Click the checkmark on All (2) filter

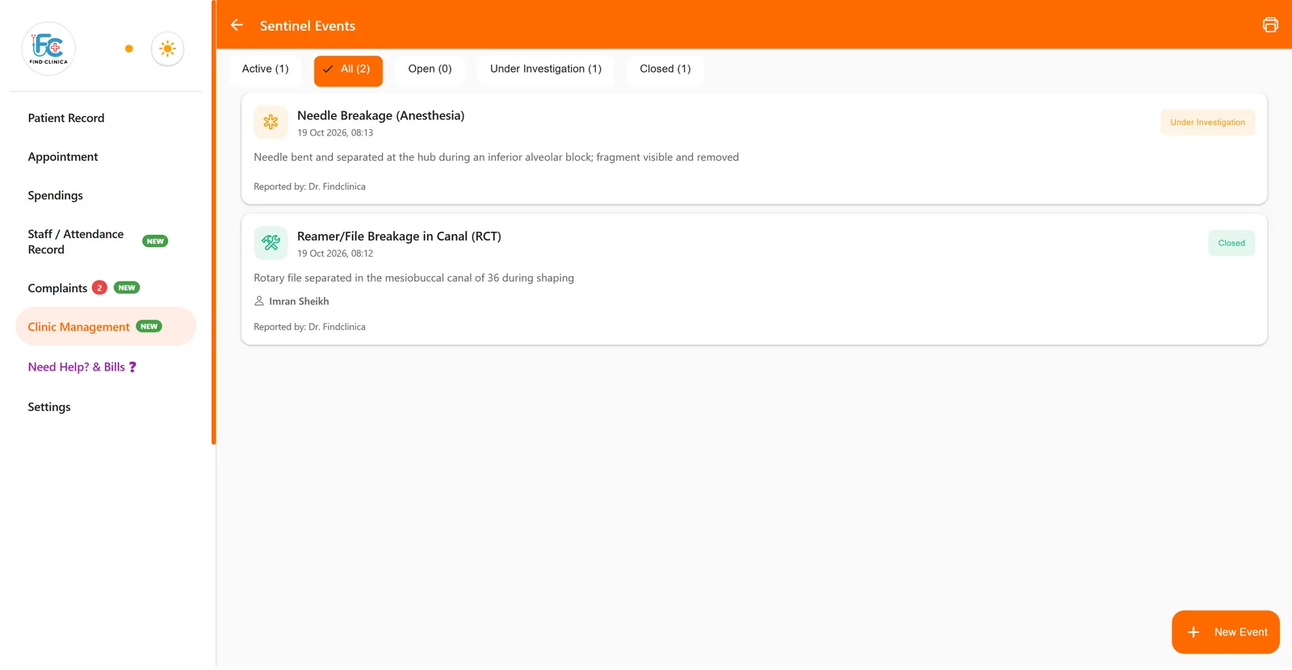(328, 69)
